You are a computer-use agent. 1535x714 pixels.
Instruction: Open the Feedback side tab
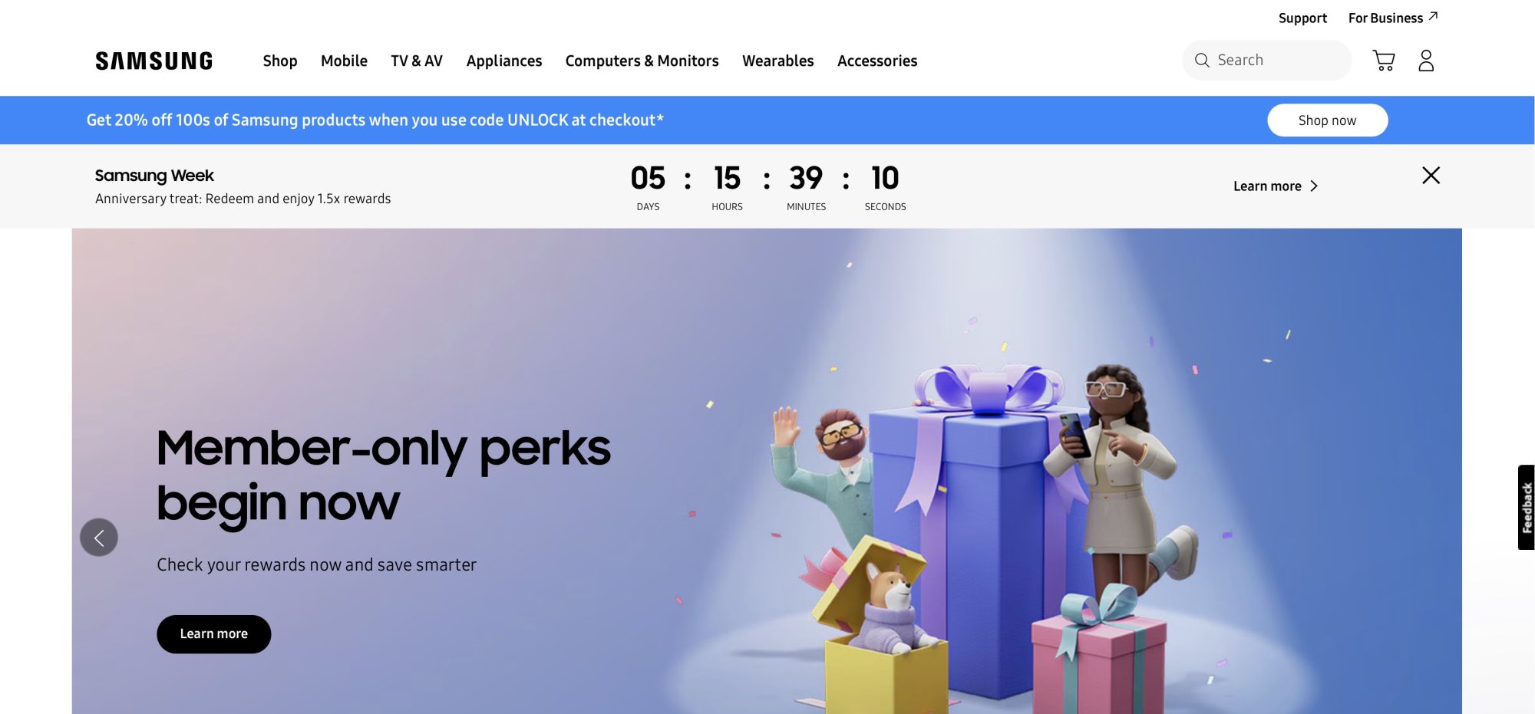click(1526, 507)
